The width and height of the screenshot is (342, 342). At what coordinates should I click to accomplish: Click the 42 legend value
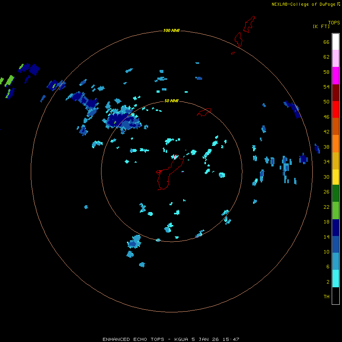pos(326,132)
